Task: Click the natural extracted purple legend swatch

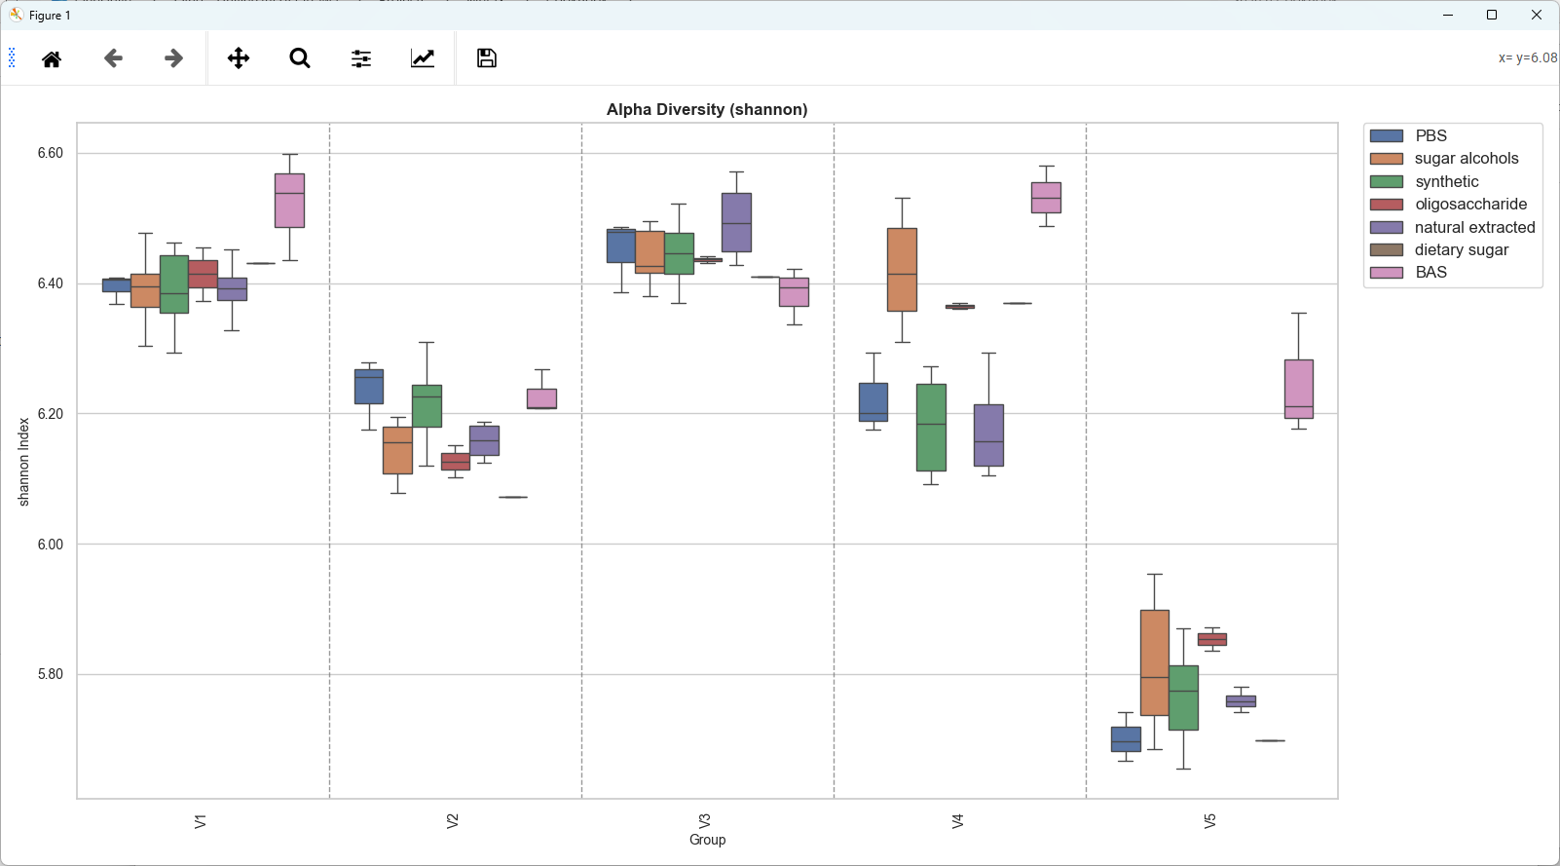Action: (1387, 227)
